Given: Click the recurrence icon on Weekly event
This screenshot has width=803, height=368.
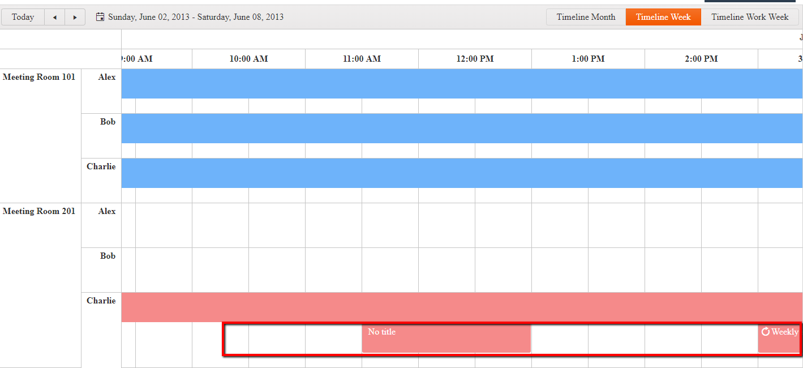Looking at the screenshot, I should (766, 332).
